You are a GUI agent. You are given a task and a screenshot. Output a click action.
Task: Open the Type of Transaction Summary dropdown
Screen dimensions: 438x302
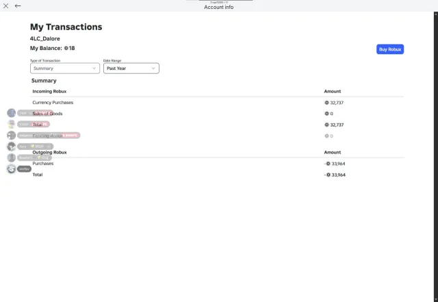[x=65, y=68]
